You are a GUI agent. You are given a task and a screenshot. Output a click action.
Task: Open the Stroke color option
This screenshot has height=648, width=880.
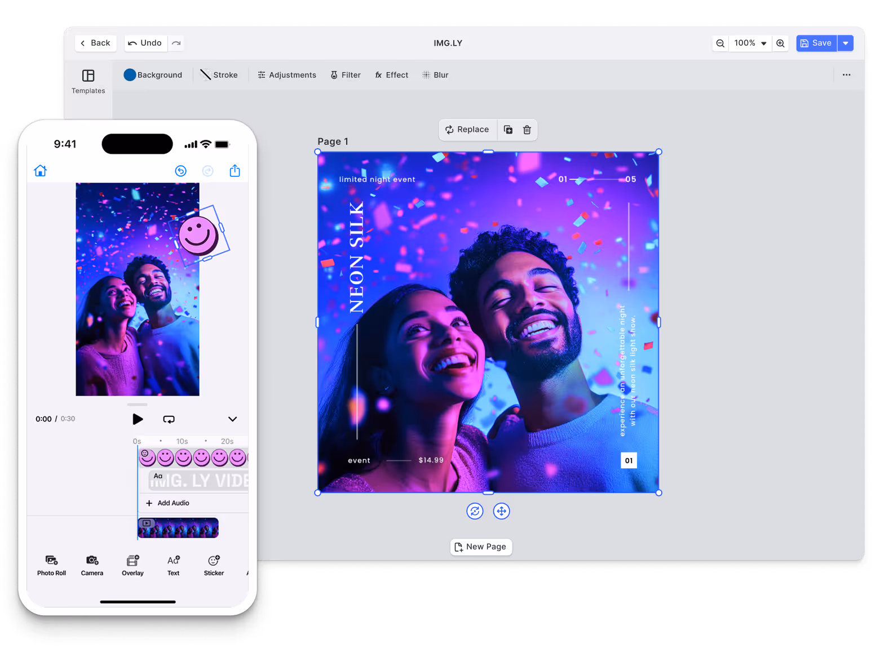click(x=219, y=75)
